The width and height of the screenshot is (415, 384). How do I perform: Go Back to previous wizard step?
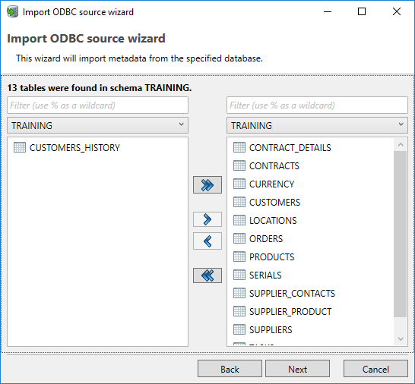click(x=230, y=369)
